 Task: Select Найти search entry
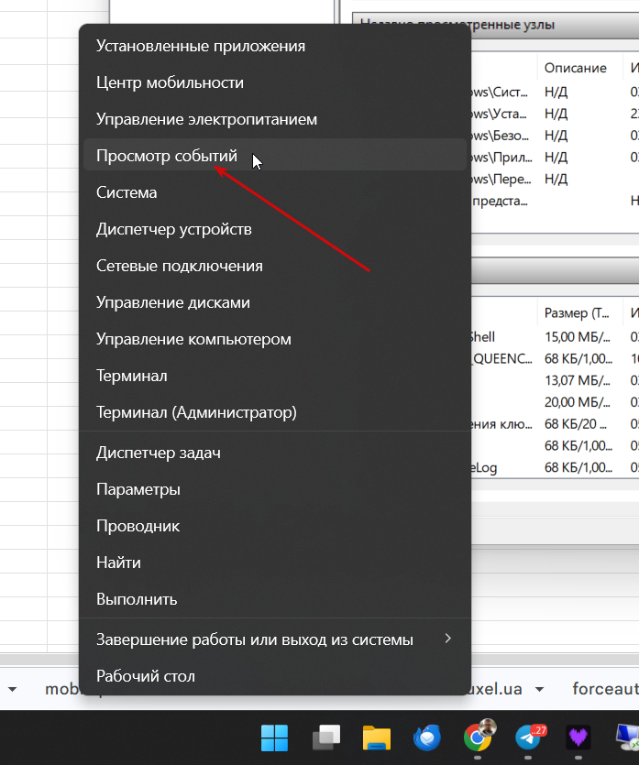275,563
